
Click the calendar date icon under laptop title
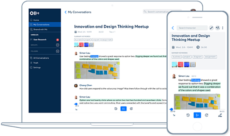(x=76, y=32)
